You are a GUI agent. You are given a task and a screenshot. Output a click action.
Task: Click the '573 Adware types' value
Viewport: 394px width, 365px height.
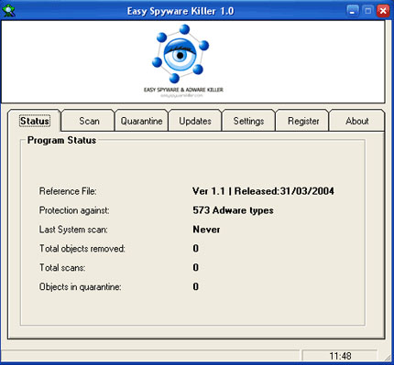coord(233,210)
